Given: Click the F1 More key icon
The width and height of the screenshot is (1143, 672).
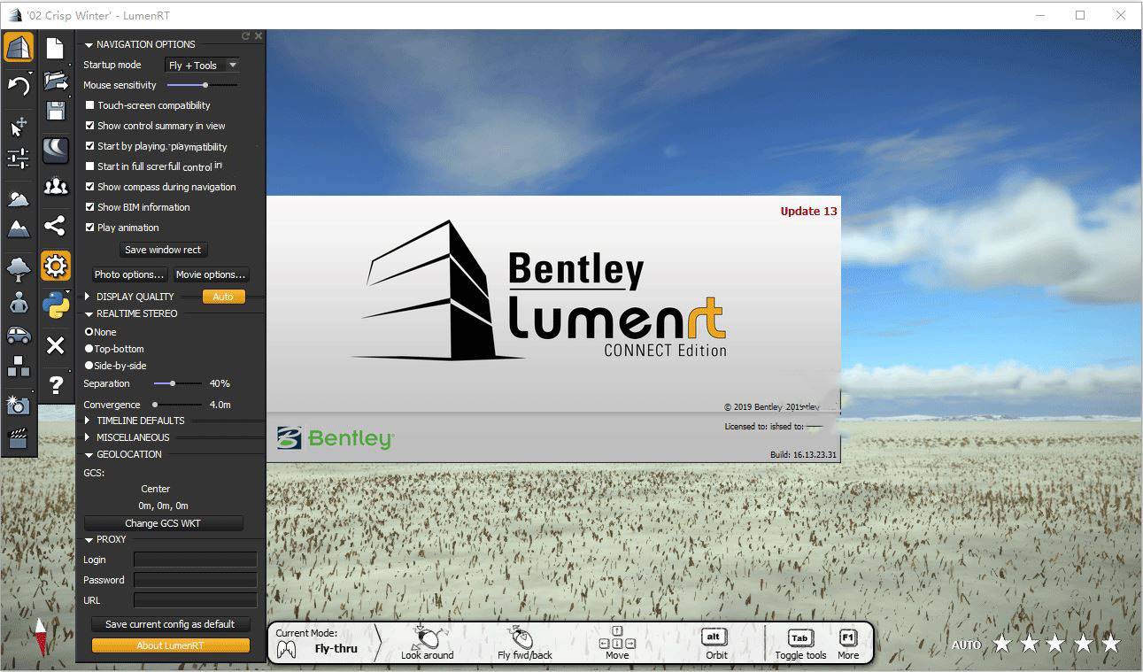Looking at the screenshot, I should [847, 637].
